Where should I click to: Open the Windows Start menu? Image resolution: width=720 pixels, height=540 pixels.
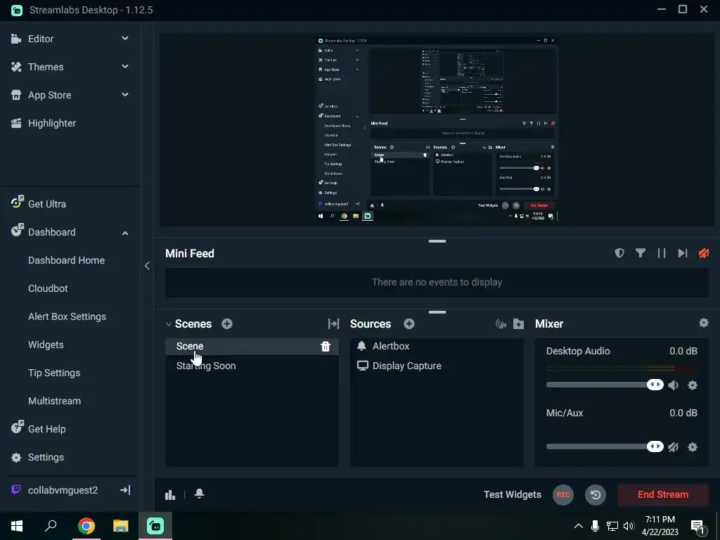click(x=17, y=526)
